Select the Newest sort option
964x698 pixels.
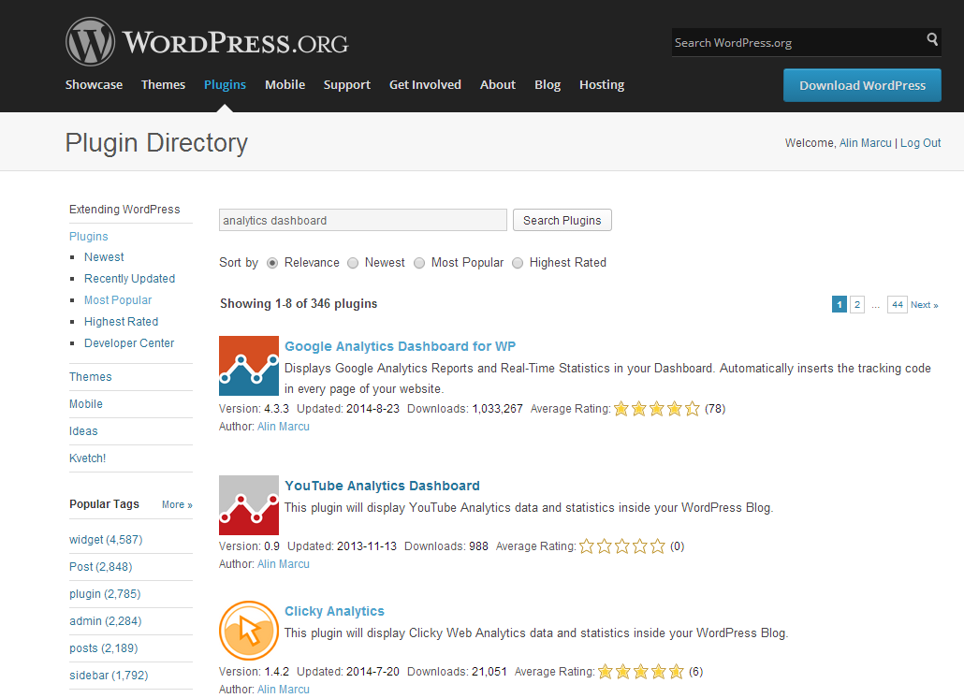coord(352,263)
